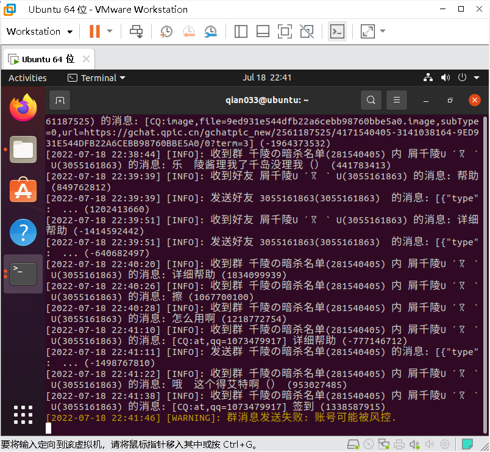
Task: Toggle the thumbnail bar view icon
Action: 263,31
